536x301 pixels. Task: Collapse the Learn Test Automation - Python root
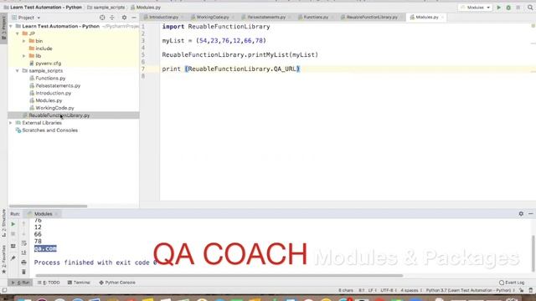pyautogui.click(x=11, y=26)
